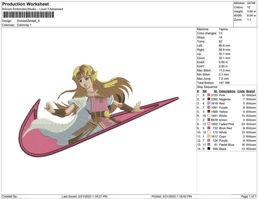Click the EndX label
This screenshot has width=258, height=199.
point(201,62)
